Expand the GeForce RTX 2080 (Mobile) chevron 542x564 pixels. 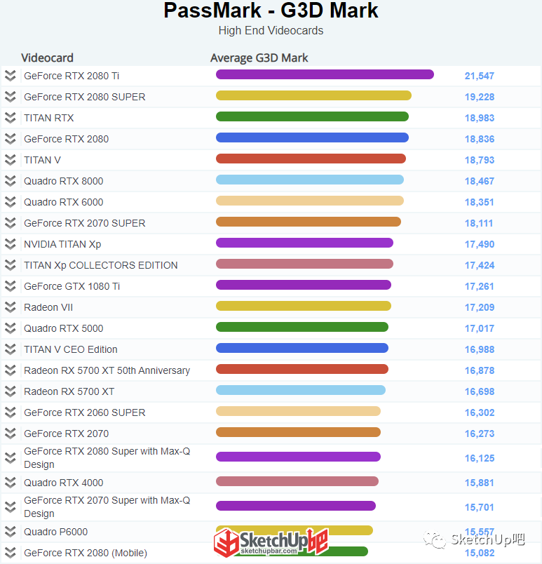click(11, 553)
